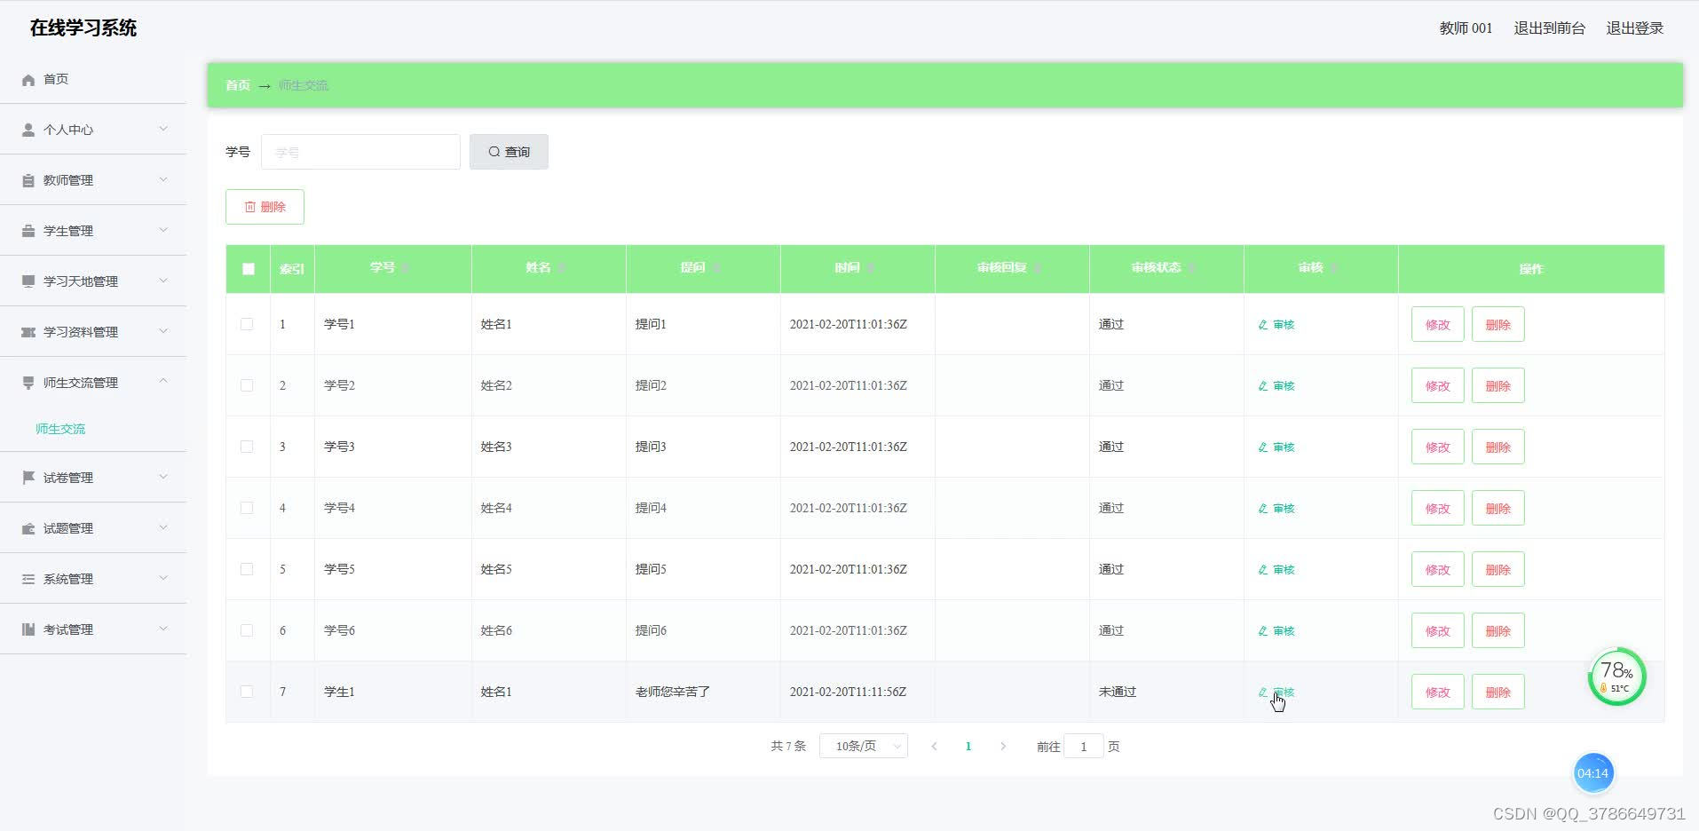Click 修改 for row 老师您辛苦了
This screenshot has height=831, width=1699.
1437,692
